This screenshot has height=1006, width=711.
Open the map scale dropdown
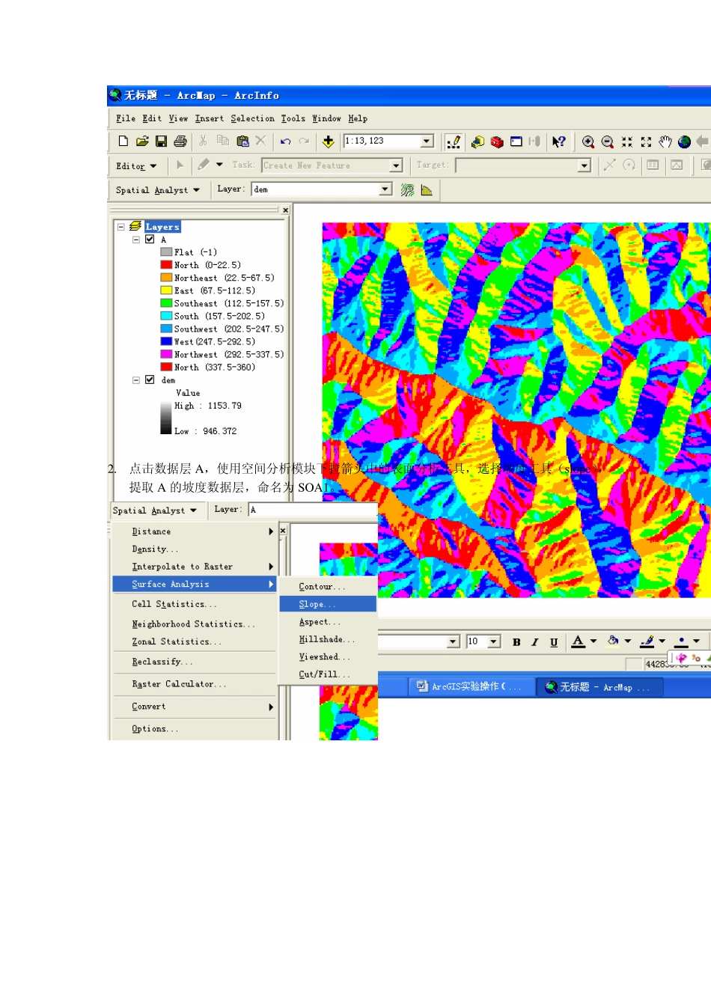427,141
